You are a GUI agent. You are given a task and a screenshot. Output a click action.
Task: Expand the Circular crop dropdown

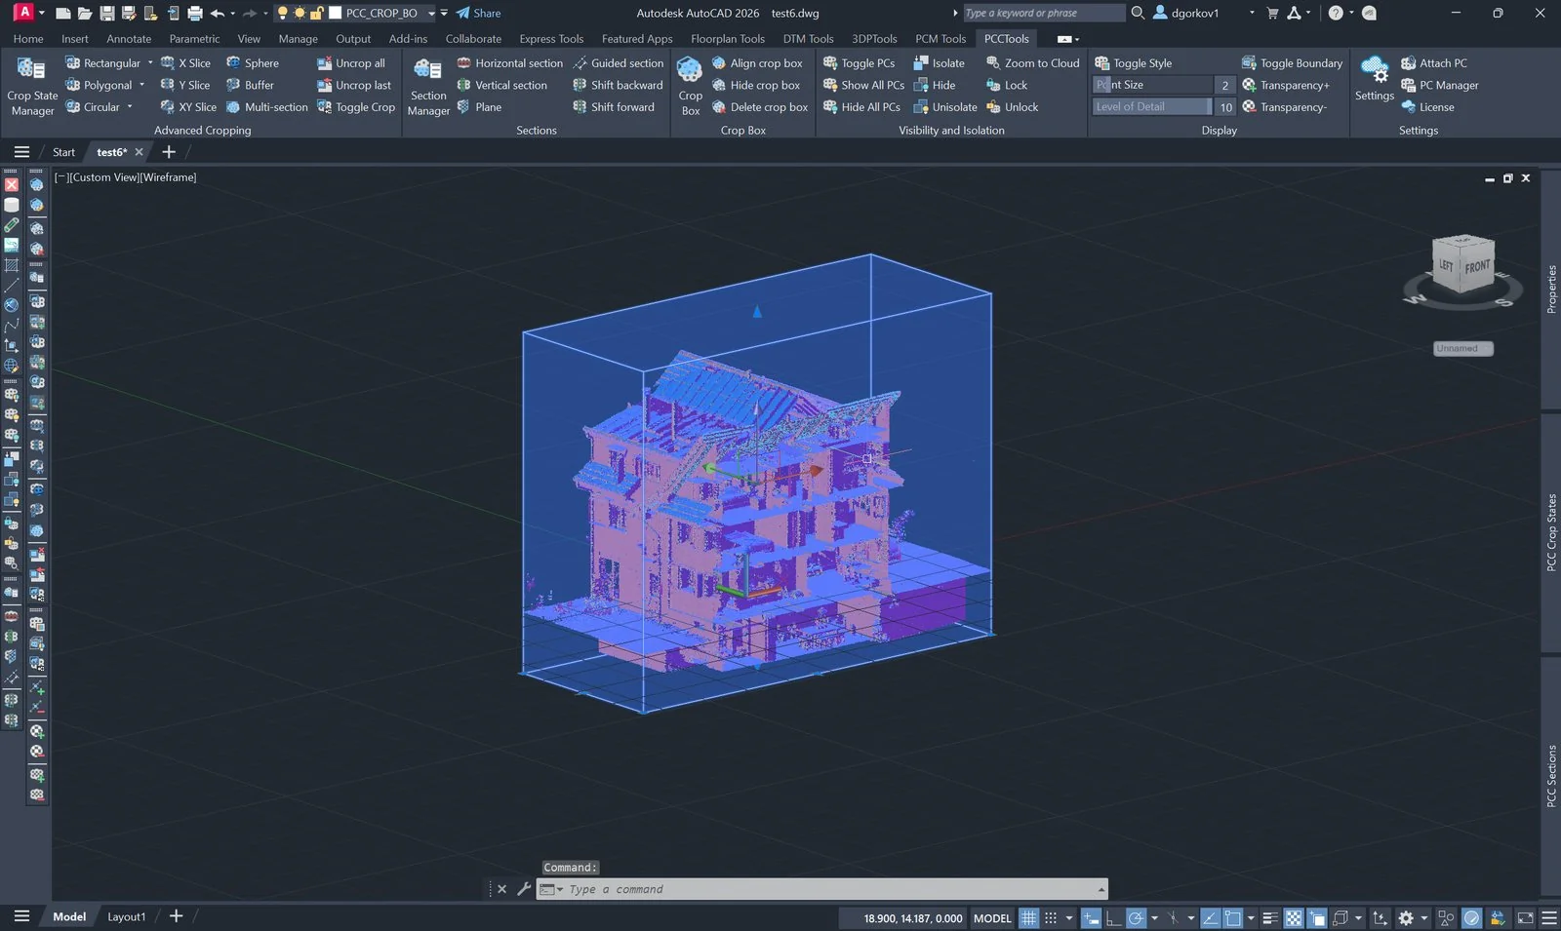pyautogui.click(x=130, y=107)
